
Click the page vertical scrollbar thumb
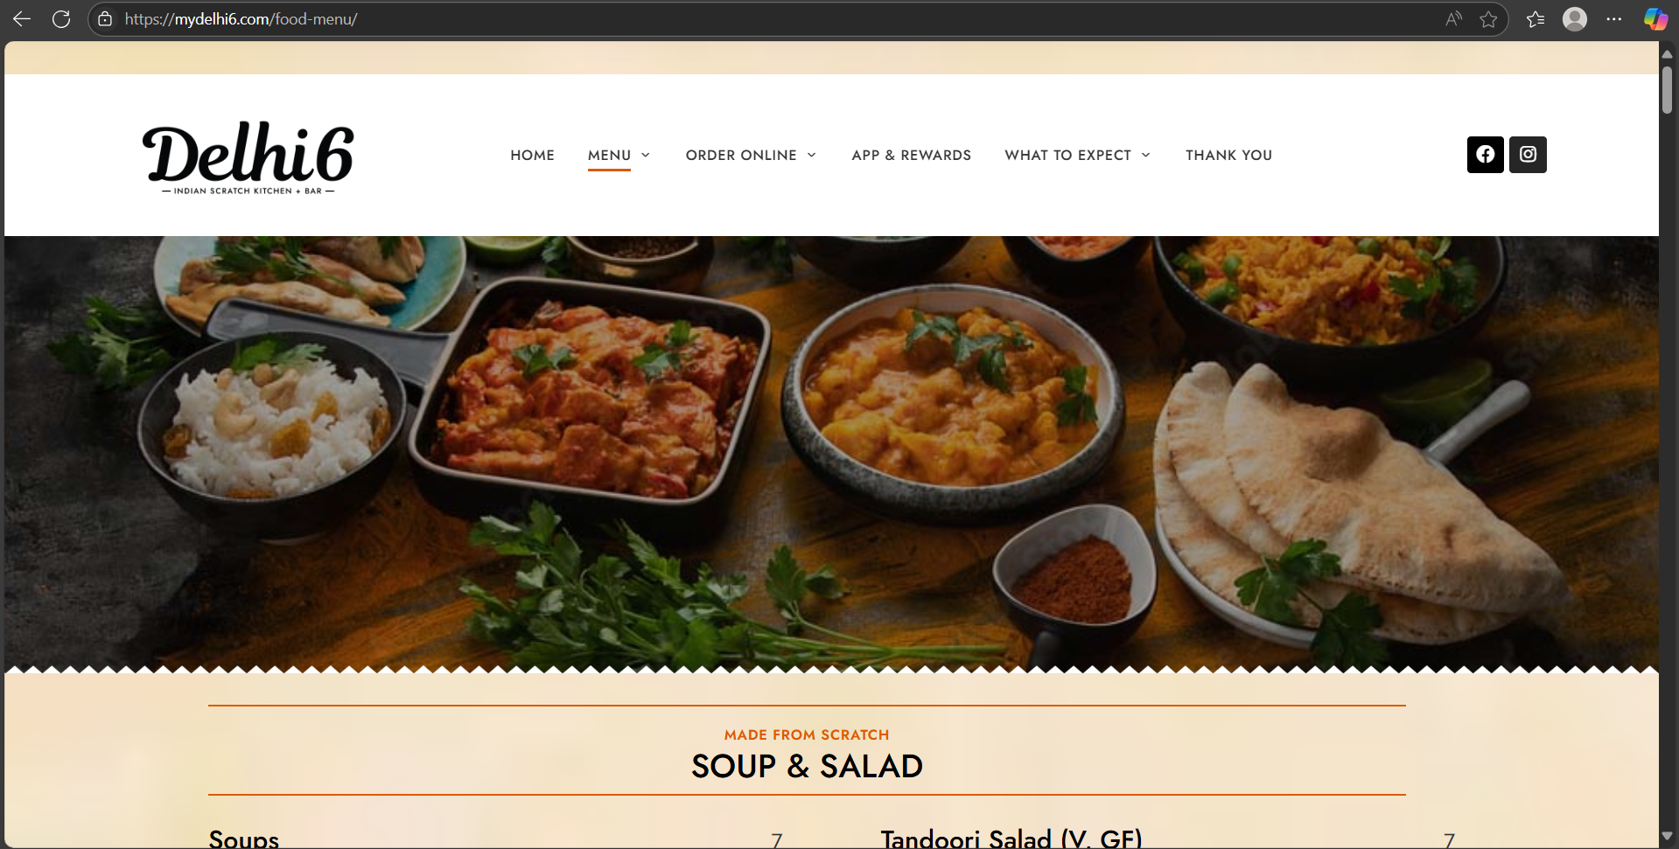pos(1667,89)
